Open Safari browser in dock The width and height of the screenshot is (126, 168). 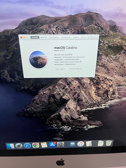[27, 146]
